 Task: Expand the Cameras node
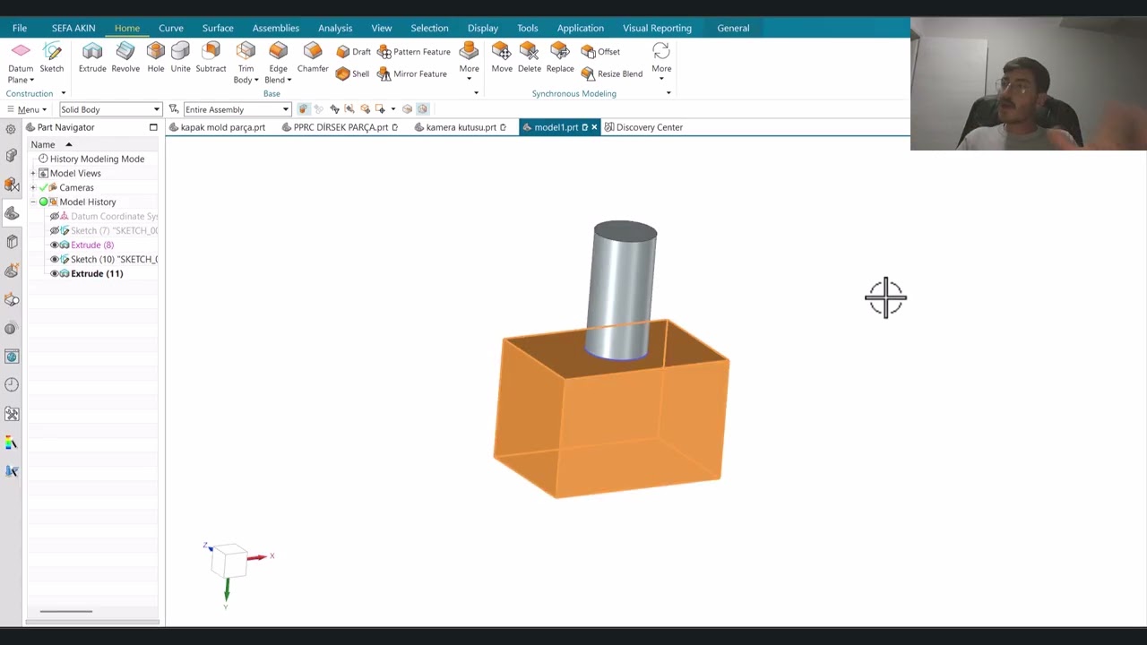point(33,187)
